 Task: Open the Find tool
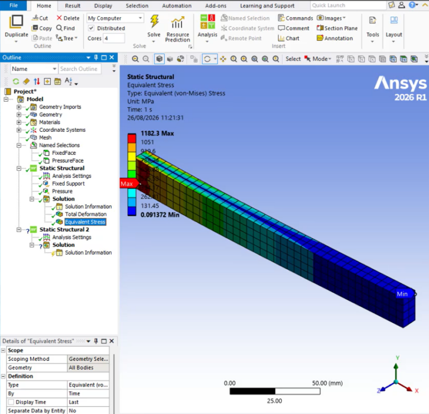(65, 28)
